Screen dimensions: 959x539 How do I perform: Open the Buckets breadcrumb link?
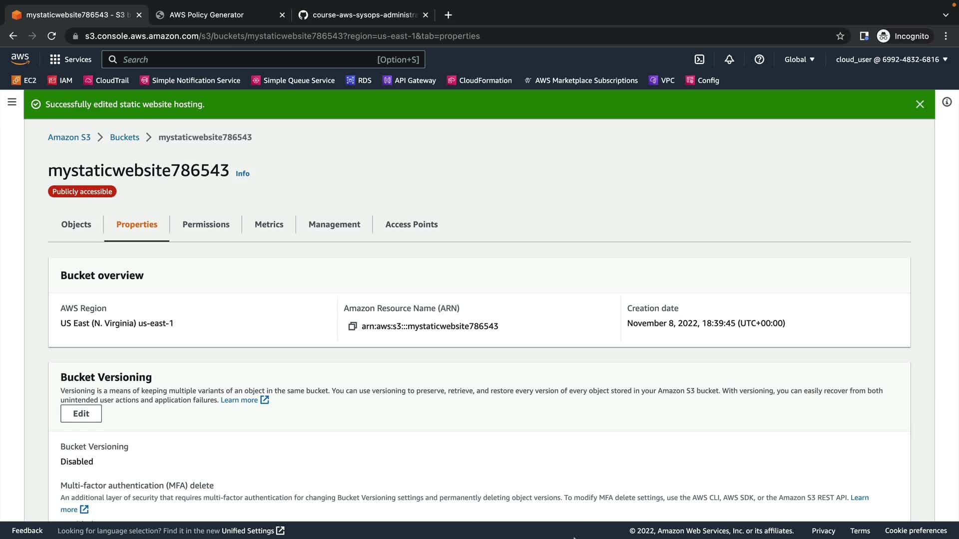(124, 137)
